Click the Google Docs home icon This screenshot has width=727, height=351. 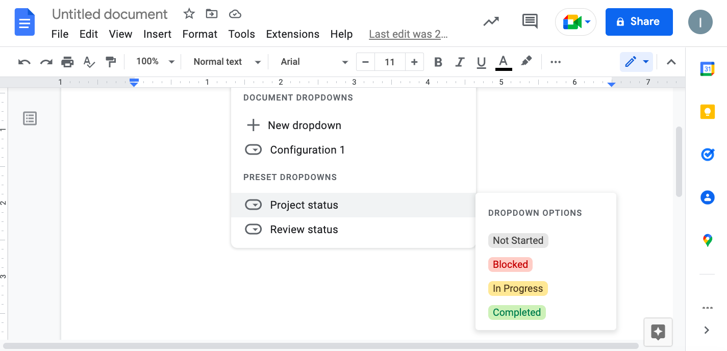pos(24,22)
